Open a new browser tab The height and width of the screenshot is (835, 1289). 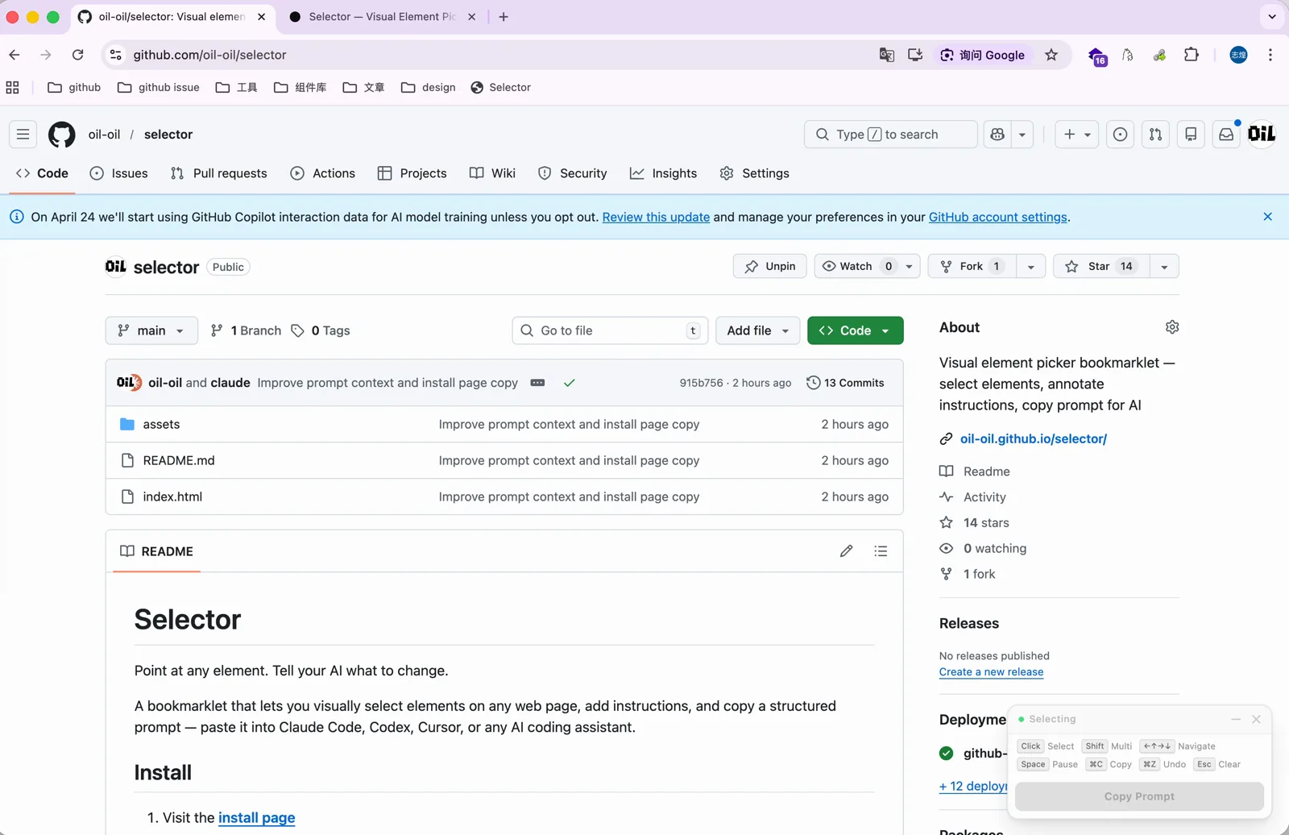click(504, 17)
